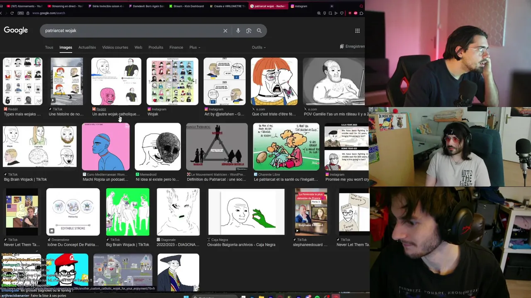
Task: Open Charente Libre cartoon image
Action: click(286, 147)
